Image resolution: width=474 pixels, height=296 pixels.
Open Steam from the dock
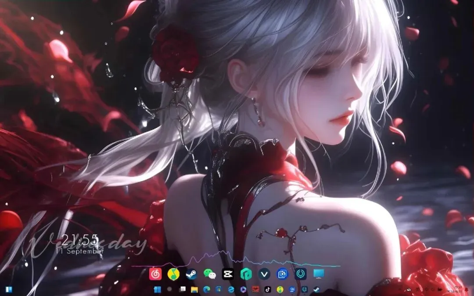191,274
